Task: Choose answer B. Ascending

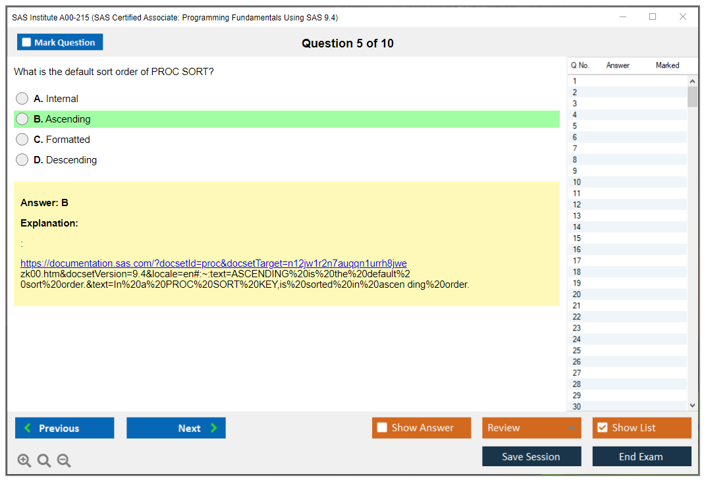Action: 22,119
